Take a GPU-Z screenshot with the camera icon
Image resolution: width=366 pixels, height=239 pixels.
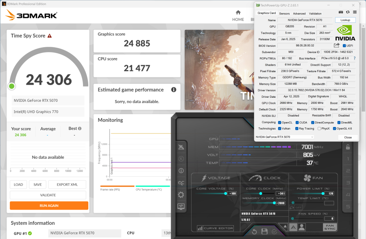click(x=341, y=12)
